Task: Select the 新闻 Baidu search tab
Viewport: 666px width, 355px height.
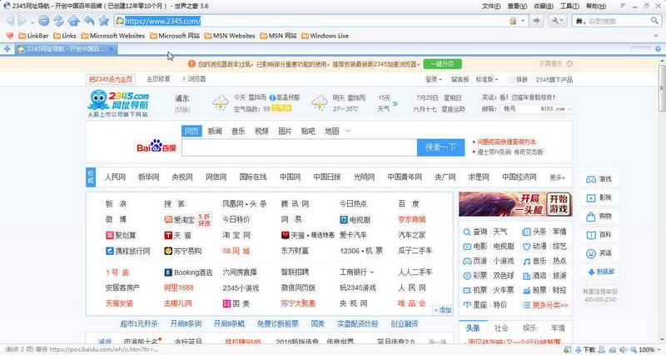Action: point(215,131)
